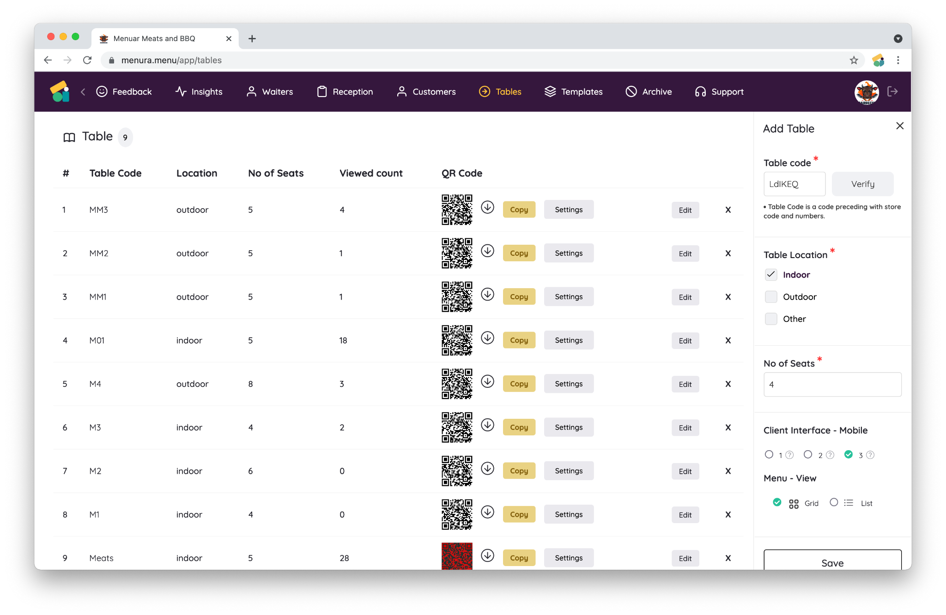Select Grid menu view

(x=777, y=502)
